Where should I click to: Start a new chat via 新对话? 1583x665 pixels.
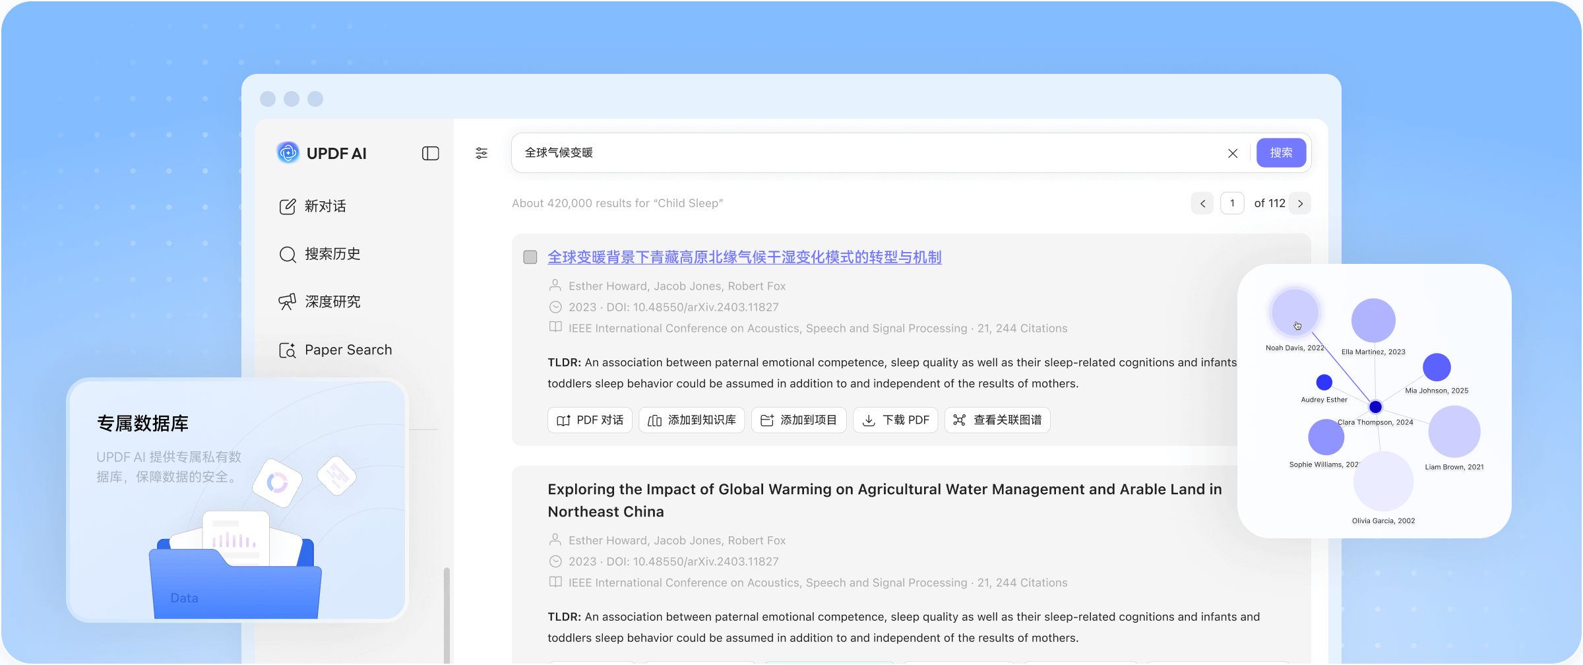pos(313,206)
